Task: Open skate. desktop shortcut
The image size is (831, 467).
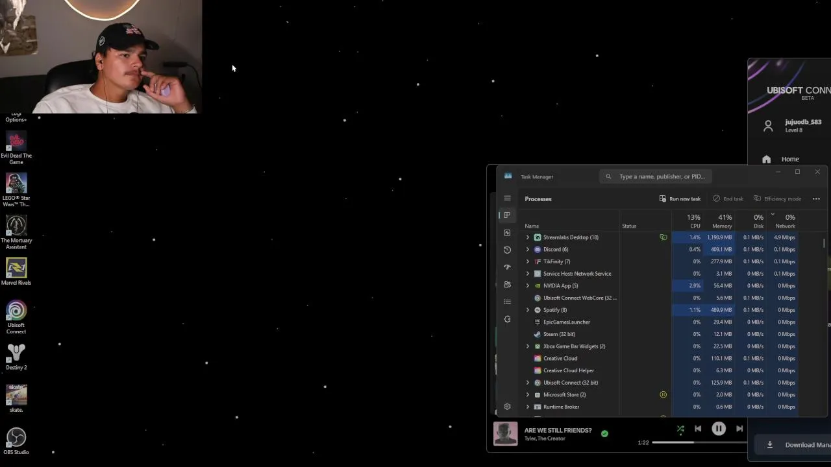Action: [16, 399]
